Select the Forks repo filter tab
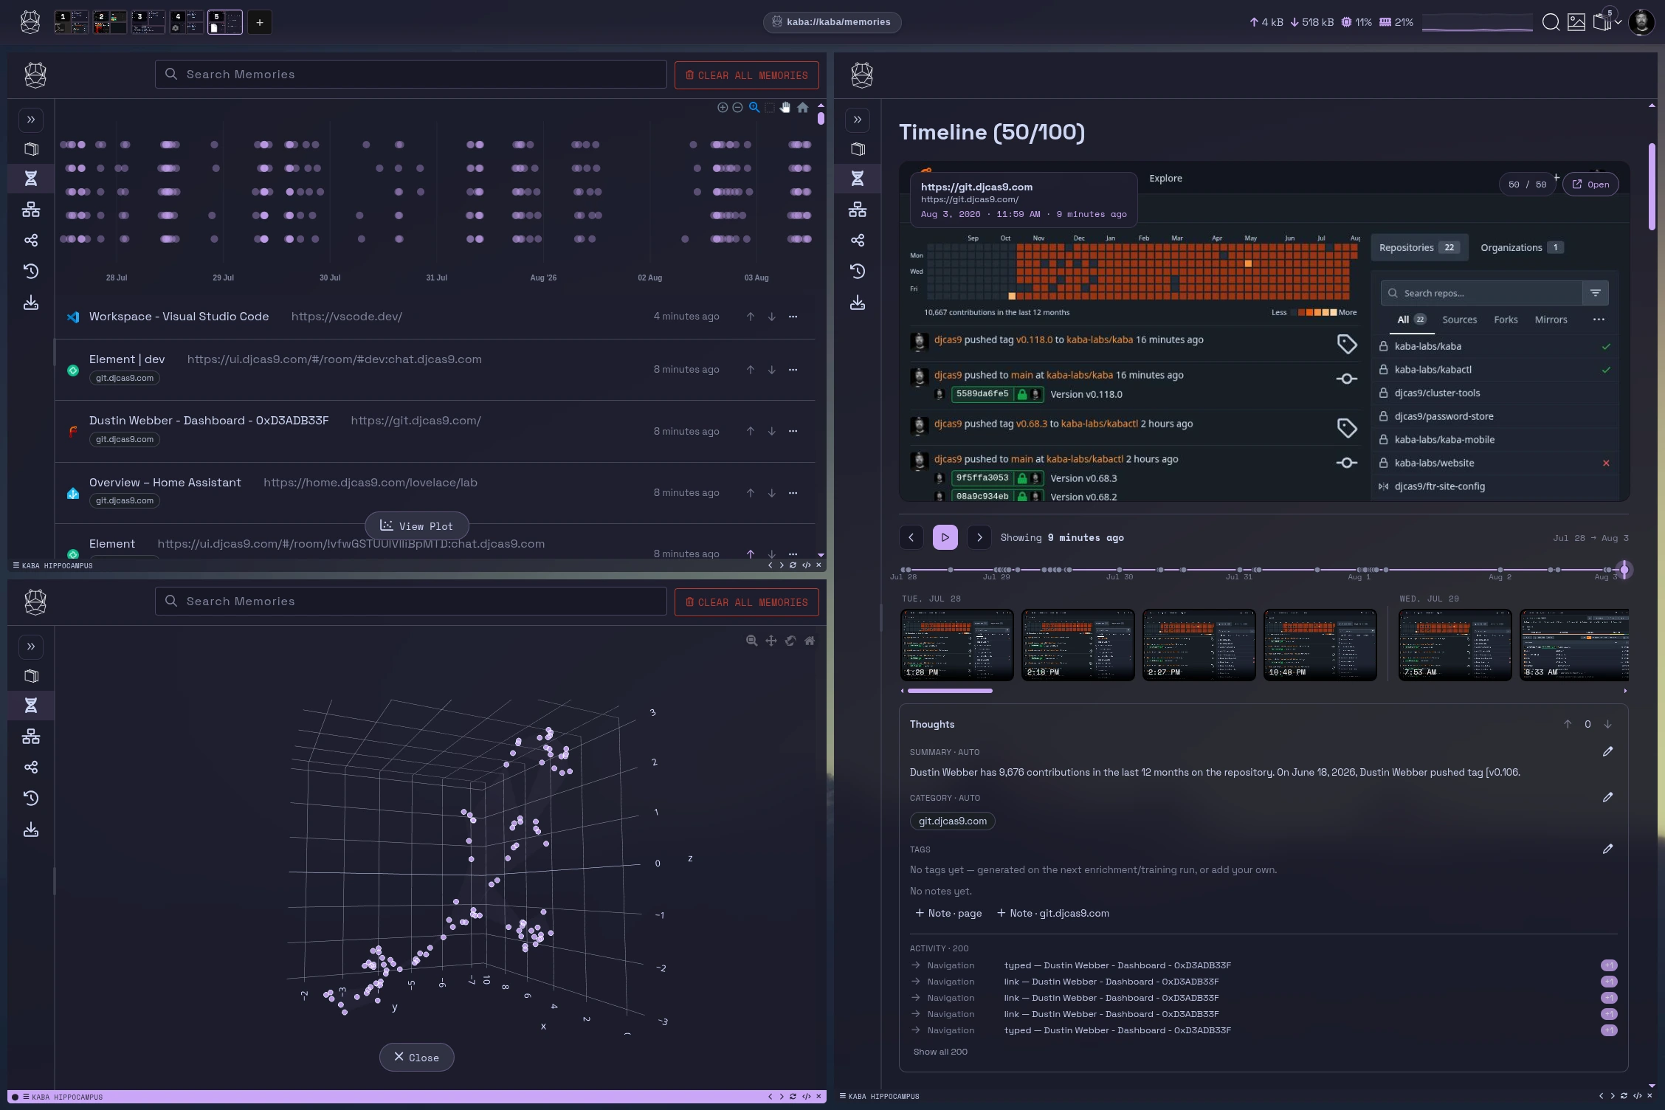 [1506, 320]
